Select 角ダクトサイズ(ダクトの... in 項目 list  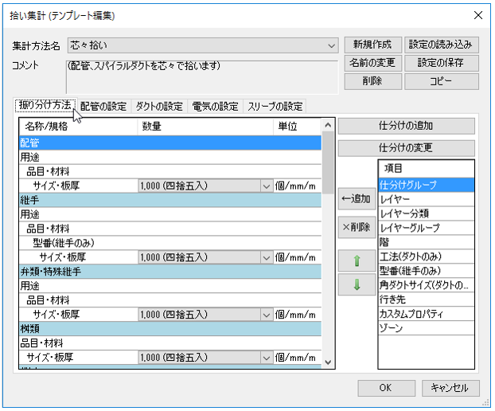tap(427, 285)
